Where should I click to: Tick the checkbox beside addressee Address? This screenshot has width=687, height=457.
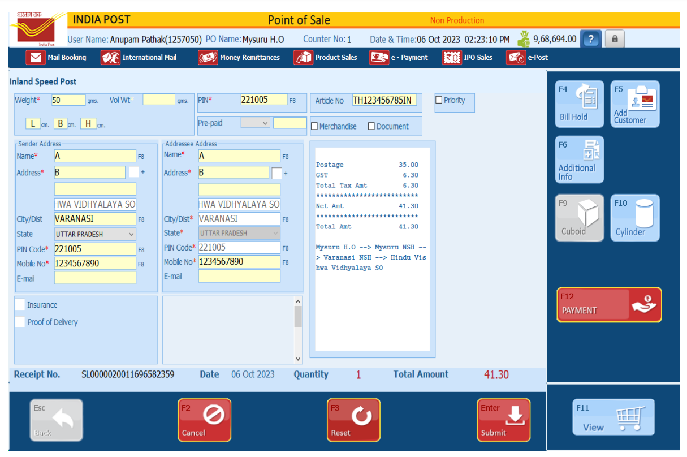(x=276, y=173)
